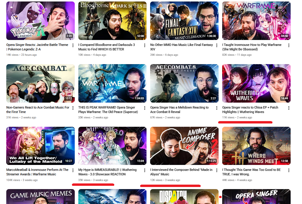The height and width of the screenshot is (204, 302).
Task: Play the Wuthering Waves 16:44 thumbnail
Action: (x=256, y=84)
